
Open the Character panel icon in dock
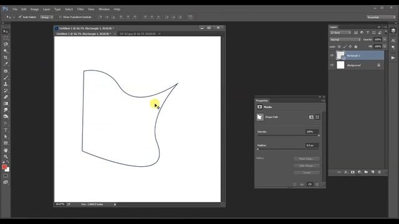393,40
